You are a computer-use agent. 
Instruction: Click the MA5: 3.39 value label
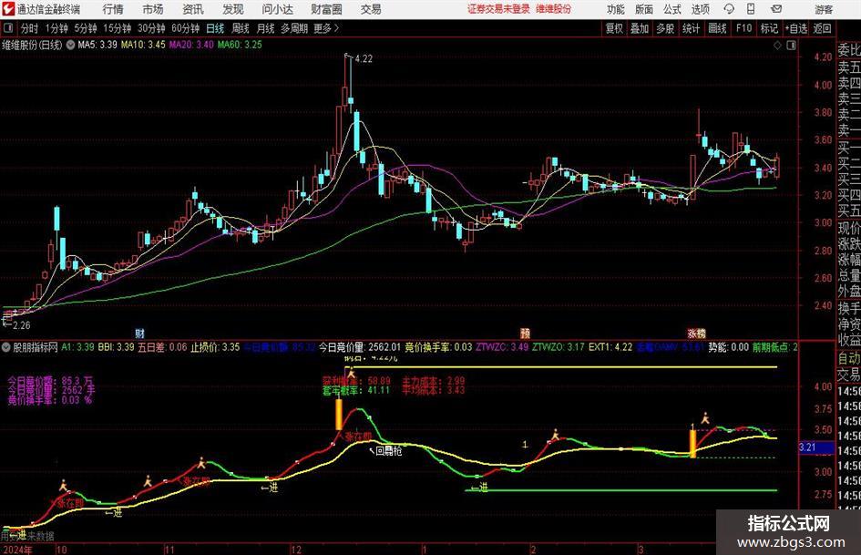(97, 45)
